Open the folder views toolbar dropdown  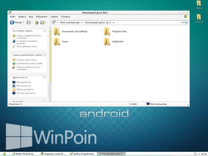click(x=43, y=22)
